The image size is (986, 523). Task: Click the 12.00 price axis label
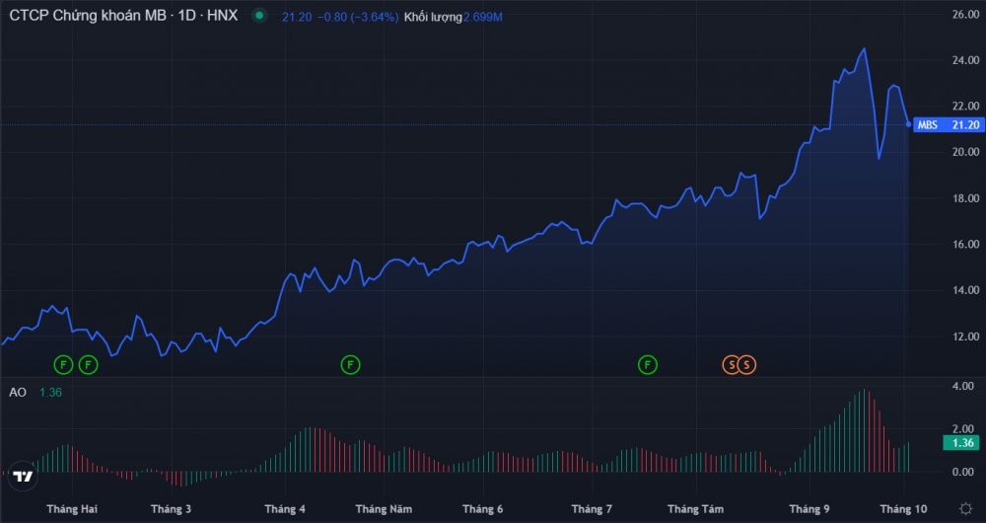pyautogui.click(x=966, y=336)
